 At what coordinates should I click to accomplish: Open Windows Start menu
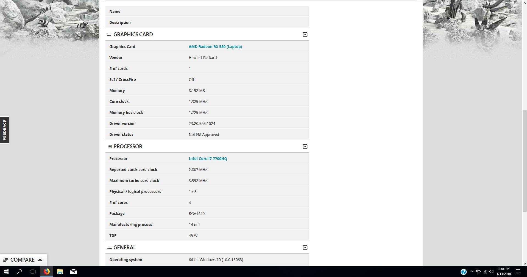pyautogui.click(x=6, y=272)
